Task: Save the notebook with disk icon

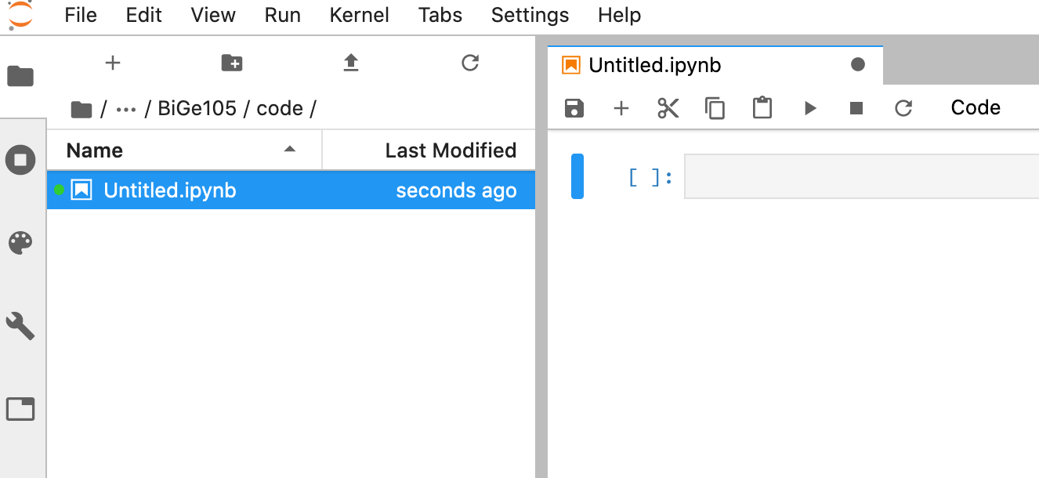Action: click(x=574, y=108)
